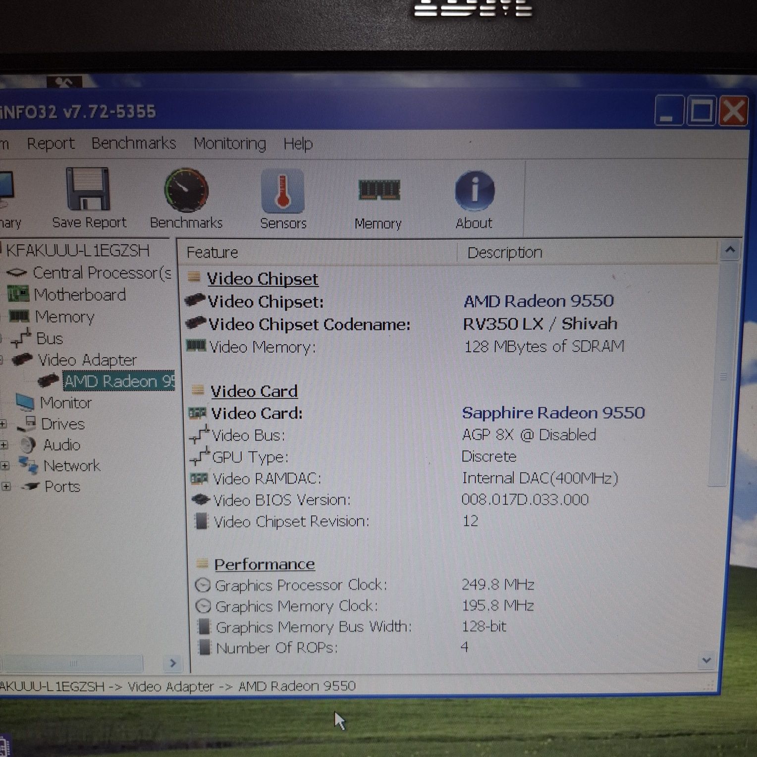Click the Memory icon in left tree
The width and height of the screenshot is (757, 757).
click(x=19, y=316)
